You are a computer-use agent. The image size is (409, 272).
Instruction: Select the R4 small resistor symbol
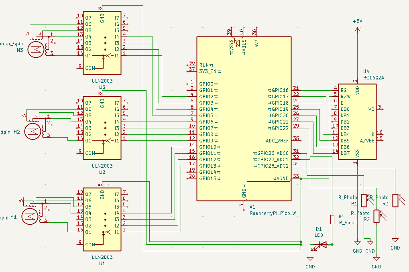click(x=332, y=219)
